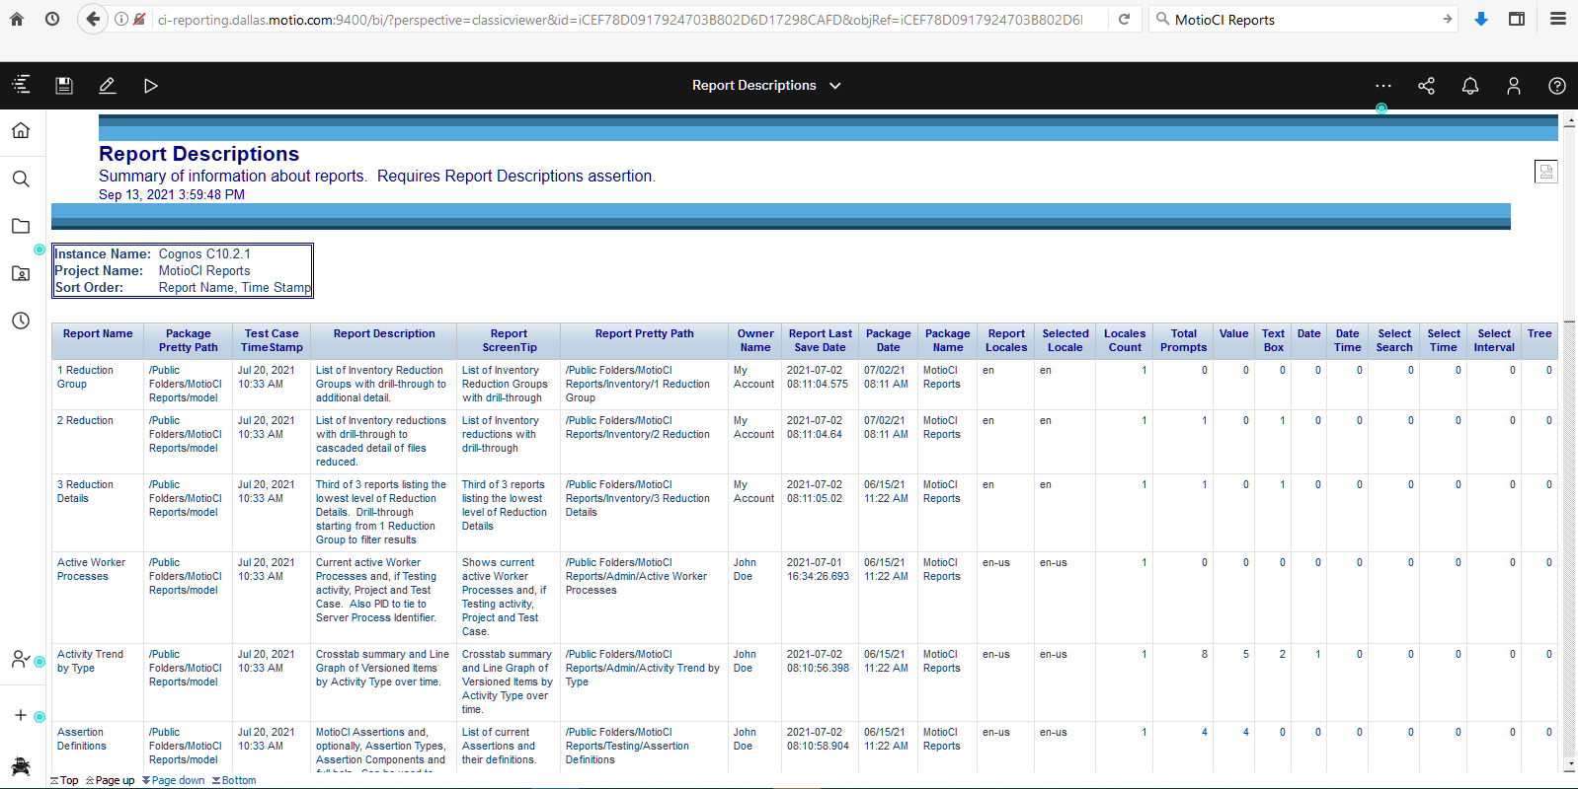The image size is (1578, 789).
Task: Click the Locales Count column header
Action: pos(1125,340)
